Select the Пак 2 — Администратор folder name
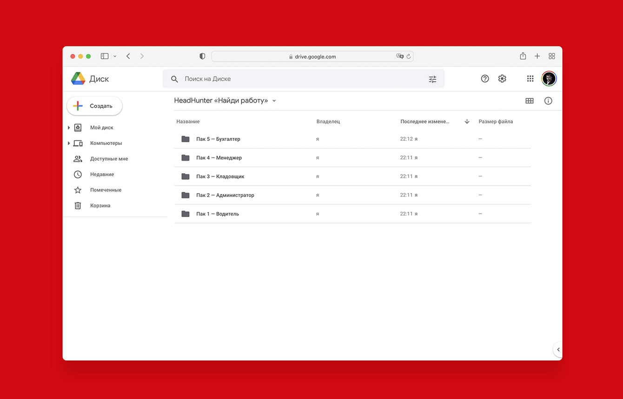The height and width of the screenshot is (399, 623). coord(225,195)
